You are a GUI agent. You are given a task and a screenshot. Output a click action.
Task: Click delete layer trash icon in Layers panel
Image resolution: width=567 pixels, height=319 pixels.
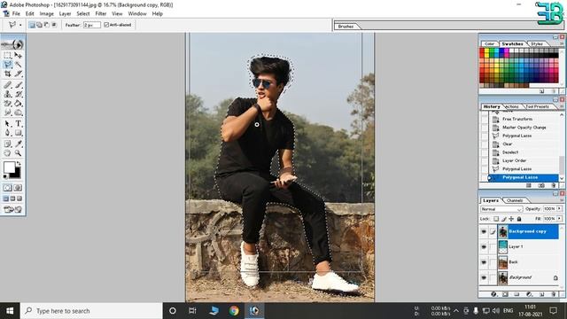pyautogui.click(x=553, y=294)
